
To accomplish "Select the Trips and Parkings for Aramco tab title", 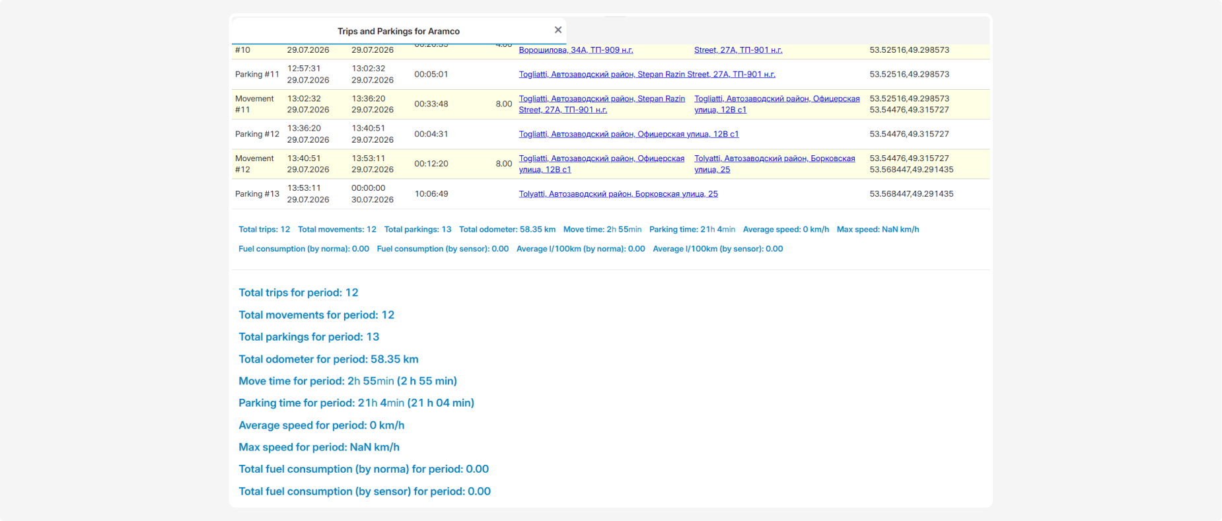I will pos(398,31).
